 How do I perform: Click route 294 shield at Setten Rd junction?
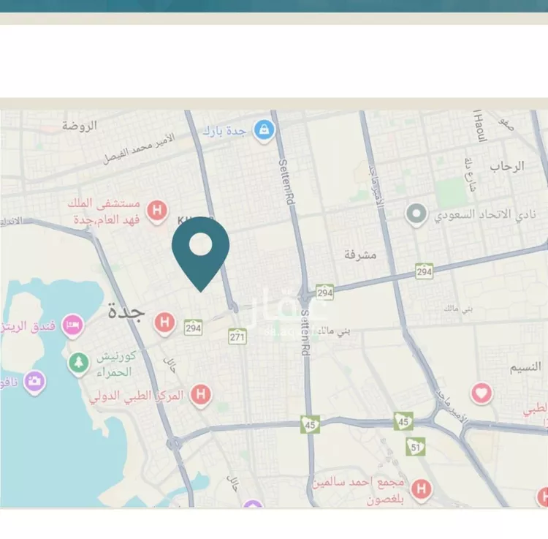[324, 293]
